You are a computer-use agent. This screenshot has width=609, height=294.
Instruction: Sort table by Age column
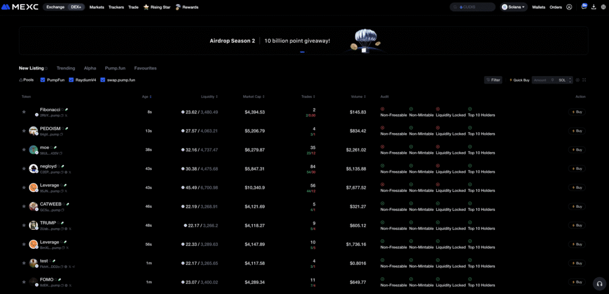tap(147, 97)
